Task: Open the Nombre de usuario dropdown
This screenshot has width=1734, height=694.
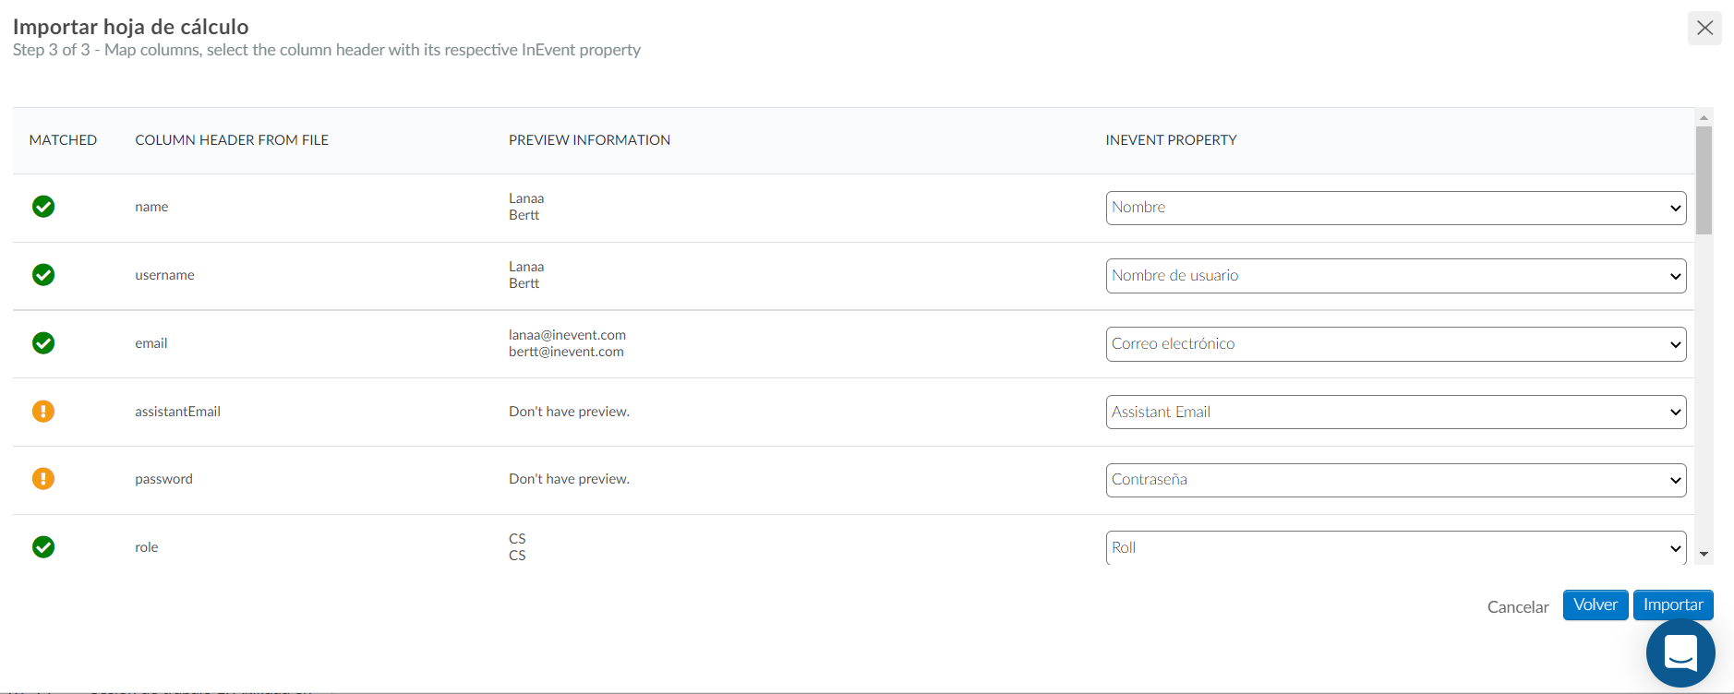Action: click(1396, 276)
